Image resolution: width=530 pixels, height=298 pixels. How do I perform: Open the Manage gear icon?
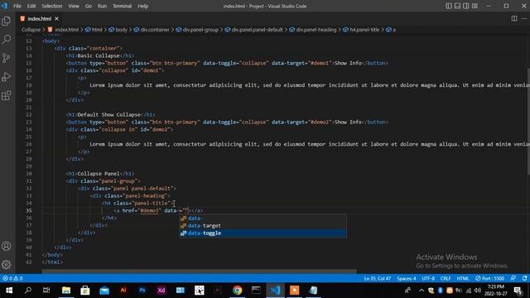pyautogui.click(x=6, y=265)
